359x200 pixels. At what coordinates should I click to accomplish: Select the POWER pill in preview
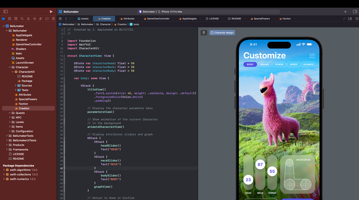pyautogui.click(x=279, y=64)
